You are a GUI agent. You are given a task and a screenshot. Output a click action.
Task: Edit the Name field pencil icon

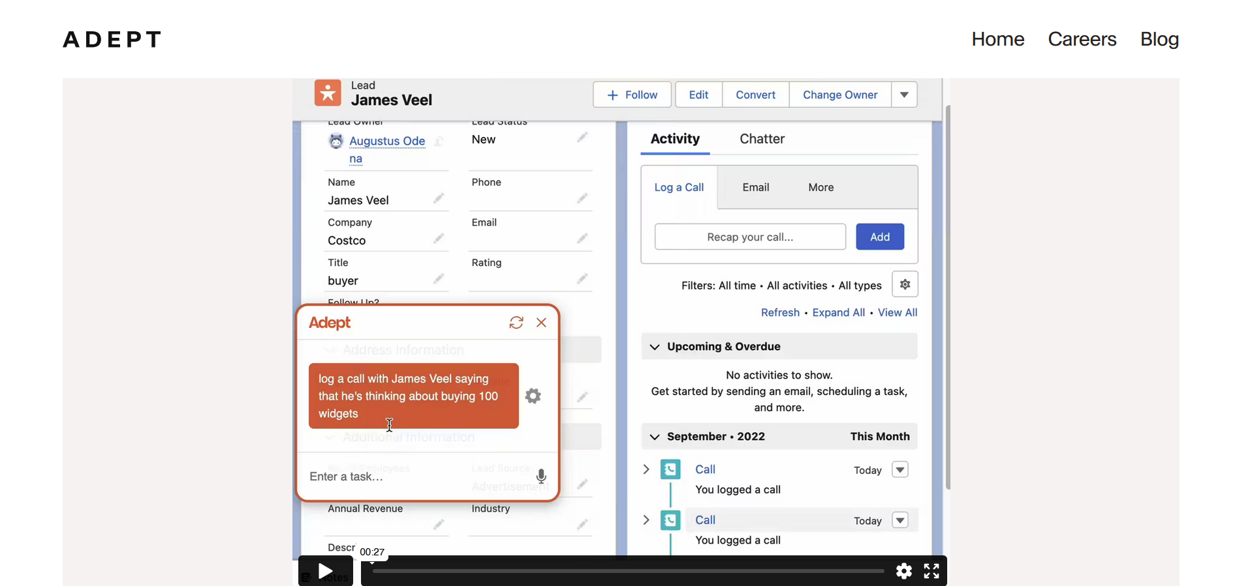439,198
